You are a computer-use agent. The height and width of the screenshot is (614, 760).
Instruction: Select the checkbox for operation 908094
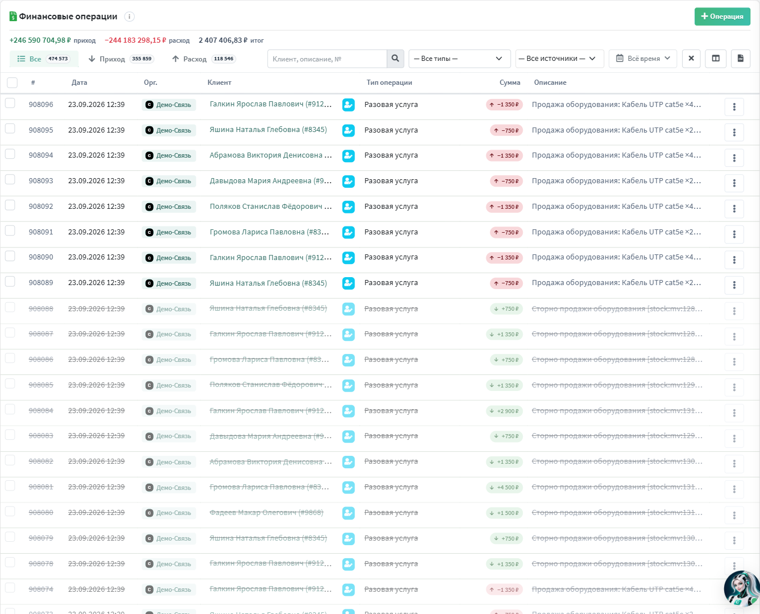coord(10,154)
